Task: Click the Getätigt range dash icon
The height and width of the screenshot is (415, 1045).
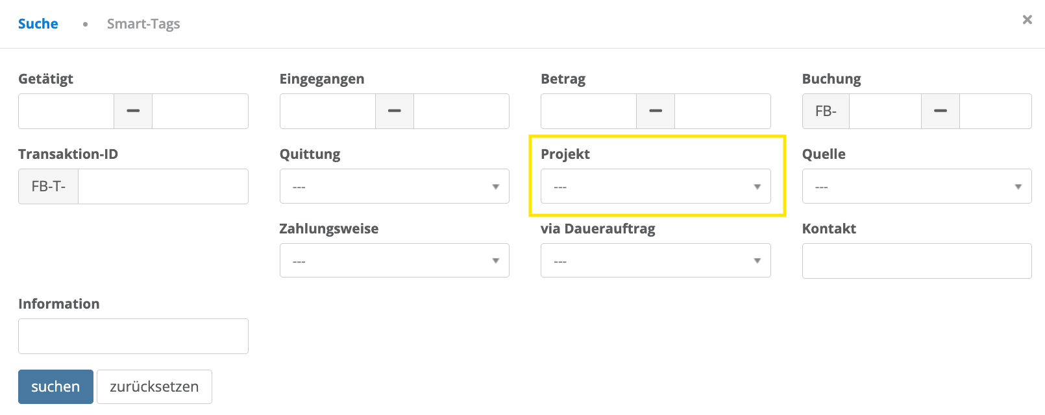Action: click(x=133, y=111)
